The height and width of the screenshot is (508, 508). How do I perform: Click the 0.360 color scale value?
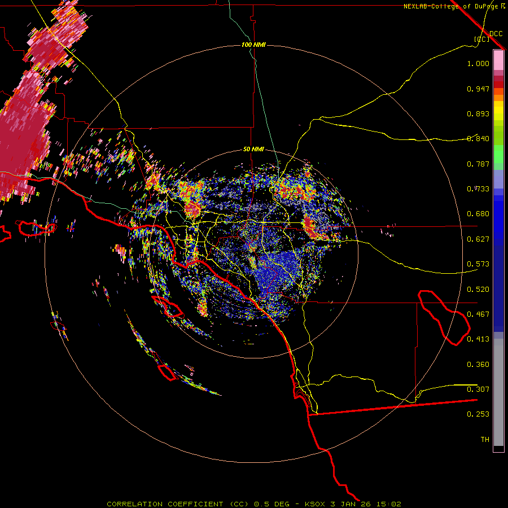478,365
